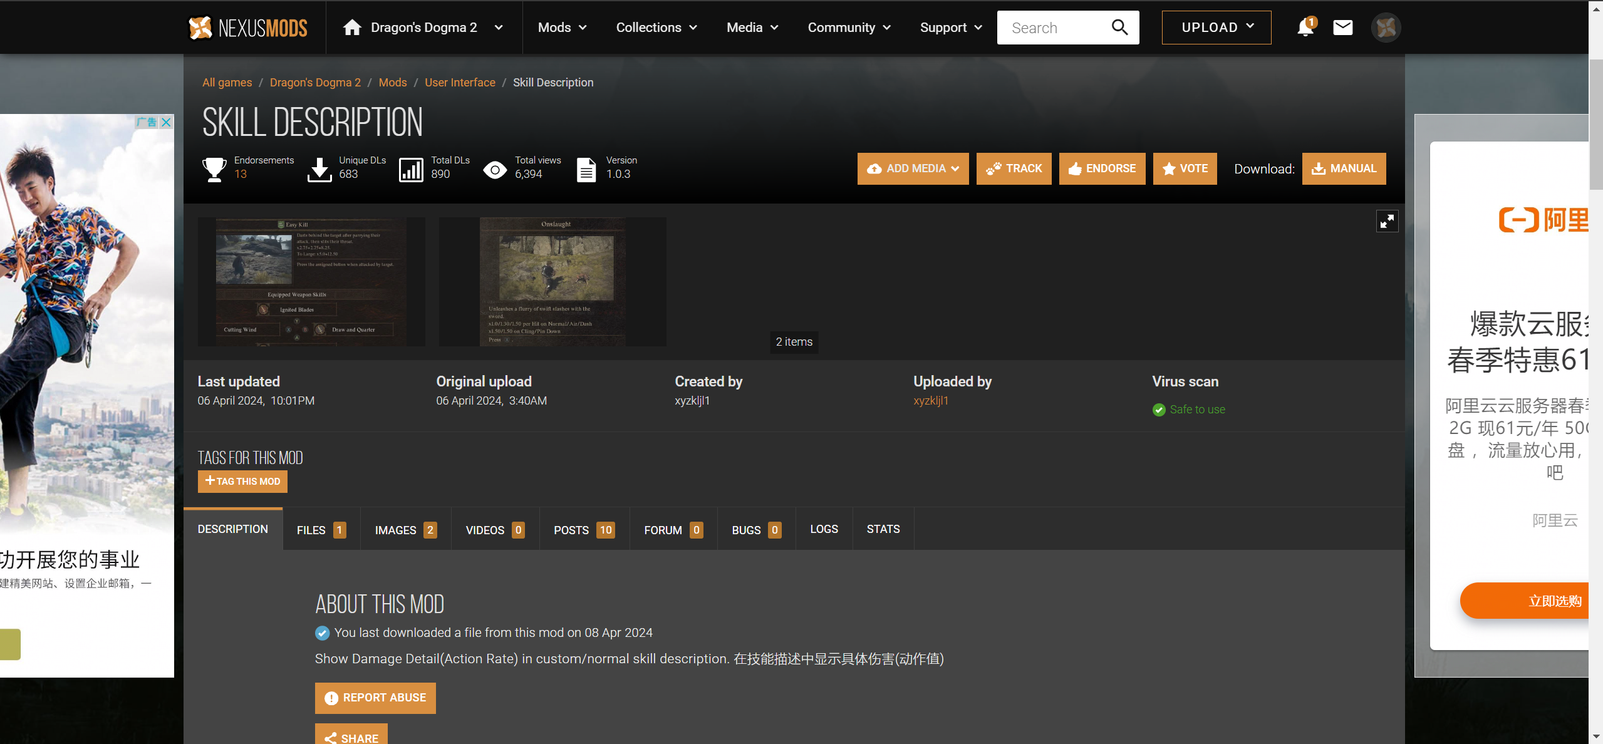Click the Dragon's Dogma 2 home icon
The image size is (1603, 744).
pyautogui.click(x=352, y=28)
